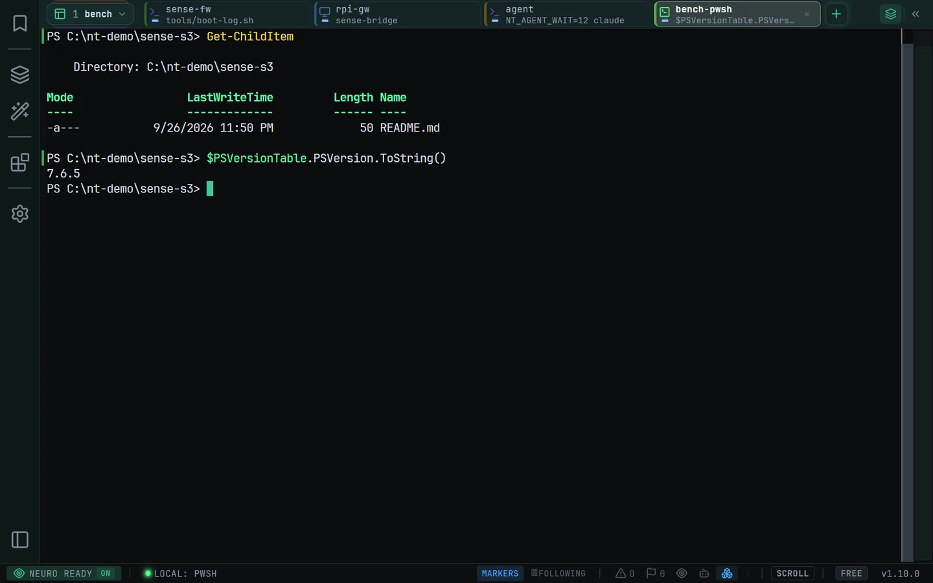Click the 9/26/2026 11:50 PM timestamp
This screenshot has height=583, width=933.
(x=213, y=128)
